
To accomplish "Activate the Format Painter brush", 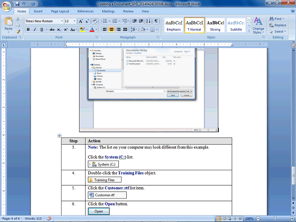I will click(x=18, y=31).
